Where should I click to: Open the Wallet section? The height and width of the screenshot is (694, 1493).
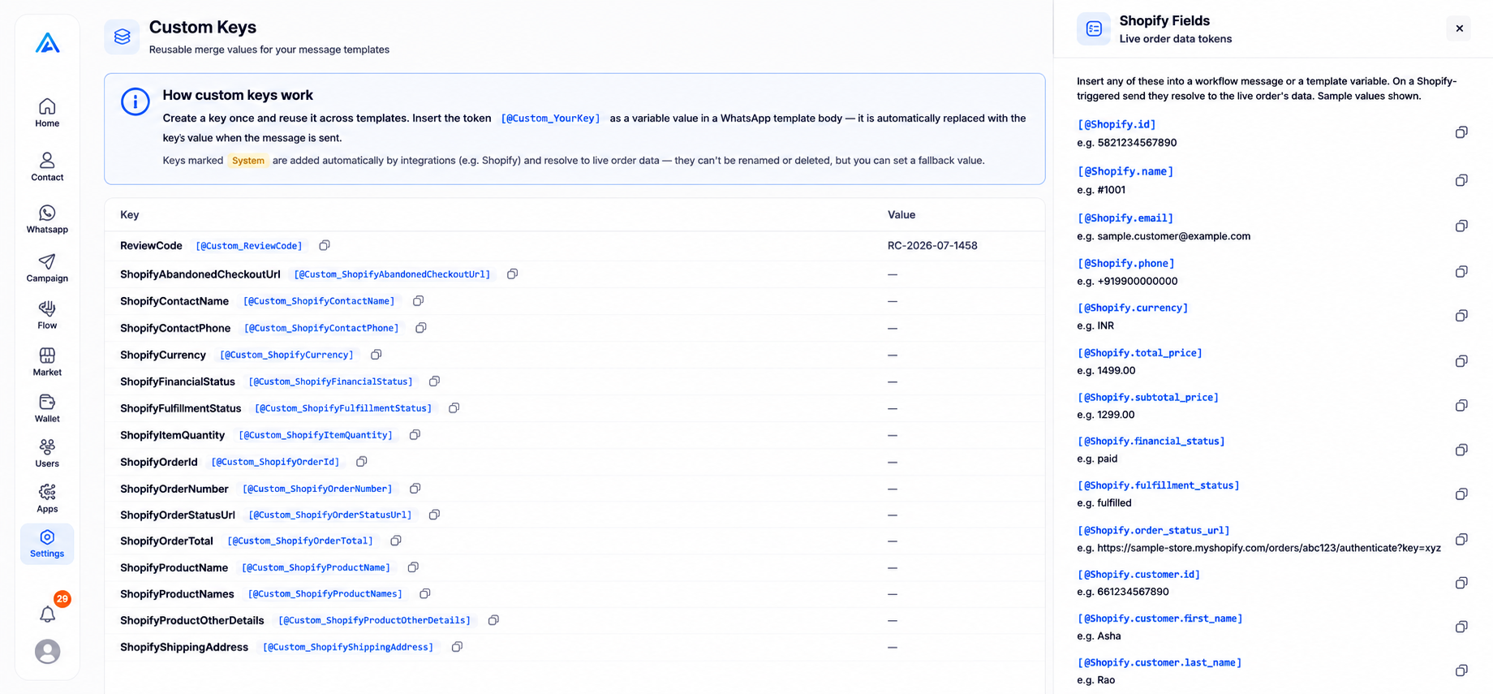tap(47, 408)
